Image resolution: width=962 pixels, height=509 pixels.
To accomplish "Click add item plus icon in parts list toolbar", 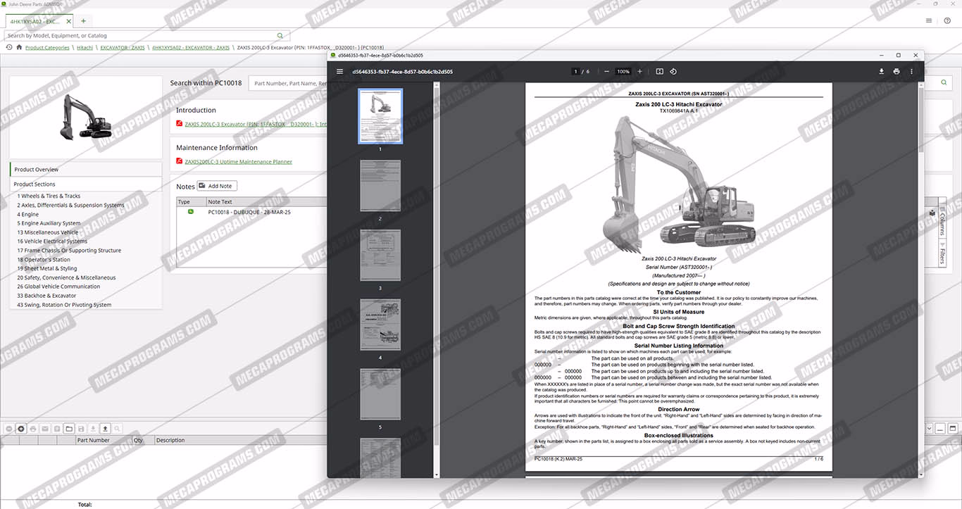I will point(21,428).
